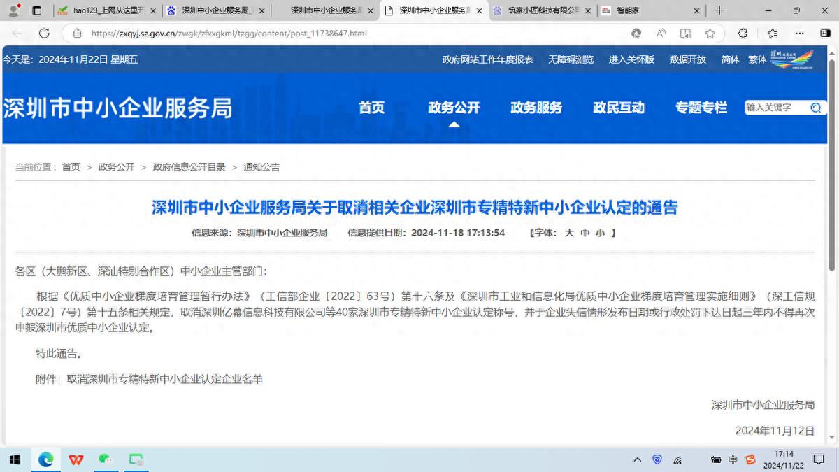Click the 深圳市中小企业服务局 site title
839x472 pixels.
point(117,108)
